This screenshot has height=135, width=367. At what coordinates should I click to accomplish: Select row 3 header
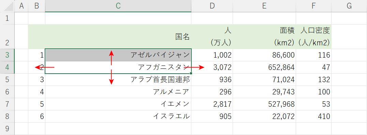tap(7, 55)
